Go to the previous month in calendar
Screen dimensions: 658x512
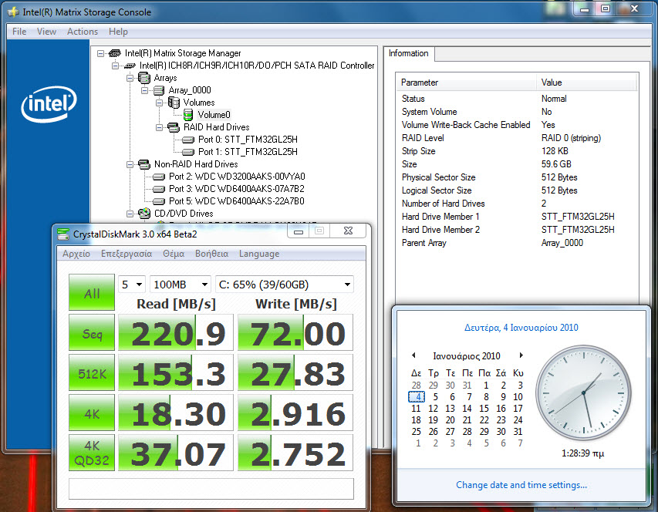pos(413,355)
